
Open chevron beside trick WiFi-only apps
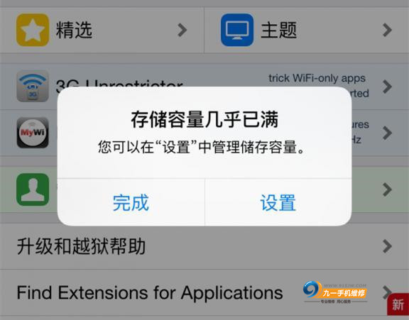point(388,87)
